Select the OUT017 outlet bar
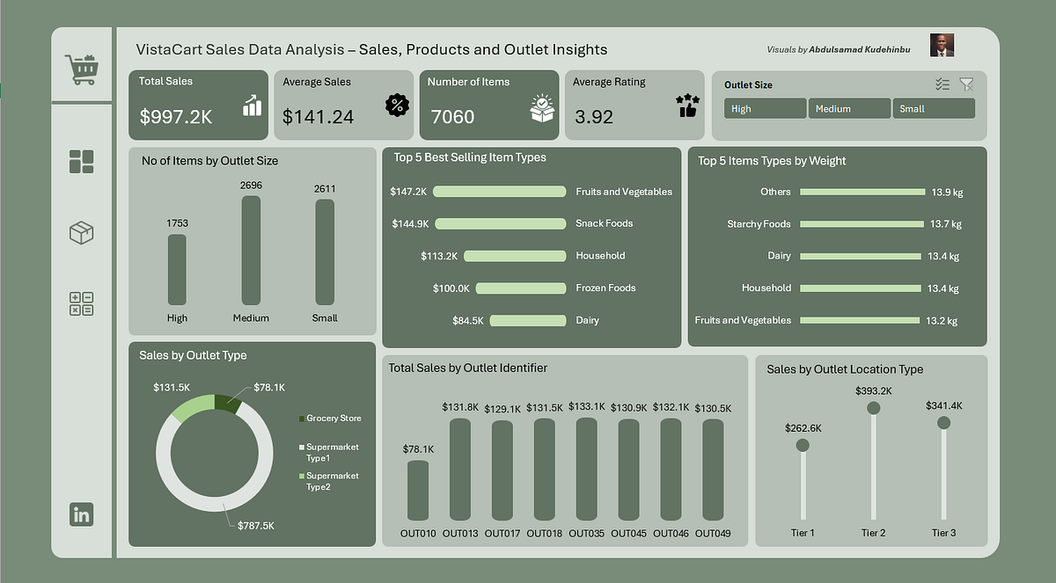Image resolution: width=1056 pixels, height=583 pixels. tap(502, 470)
